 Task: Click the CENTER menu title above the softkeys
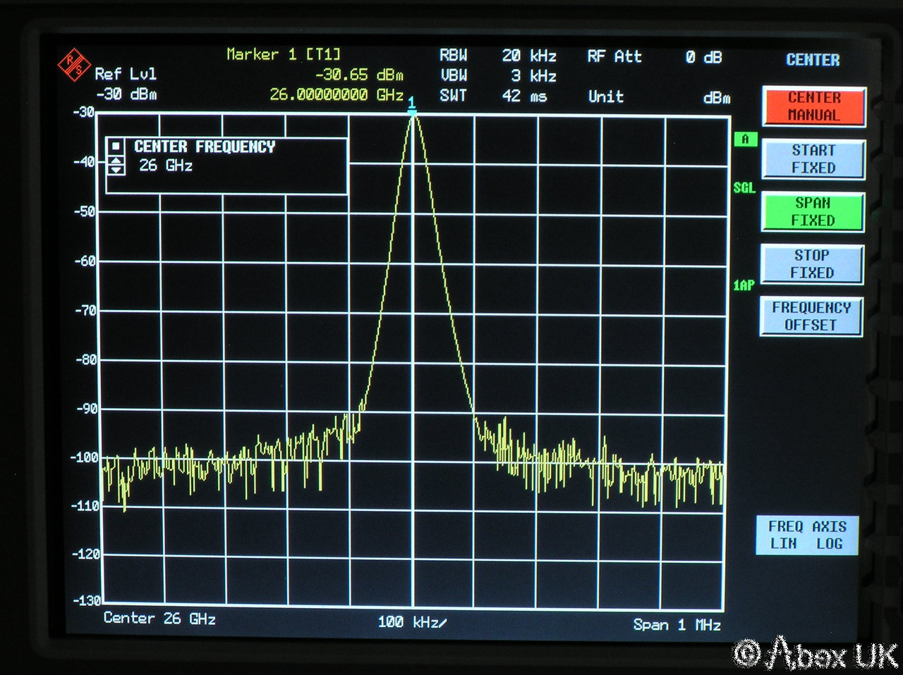813,61
